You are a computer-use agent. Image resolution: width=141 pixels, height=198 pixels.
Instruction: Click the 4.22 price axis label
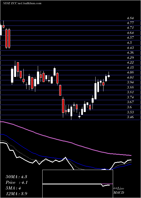[130, 63]
